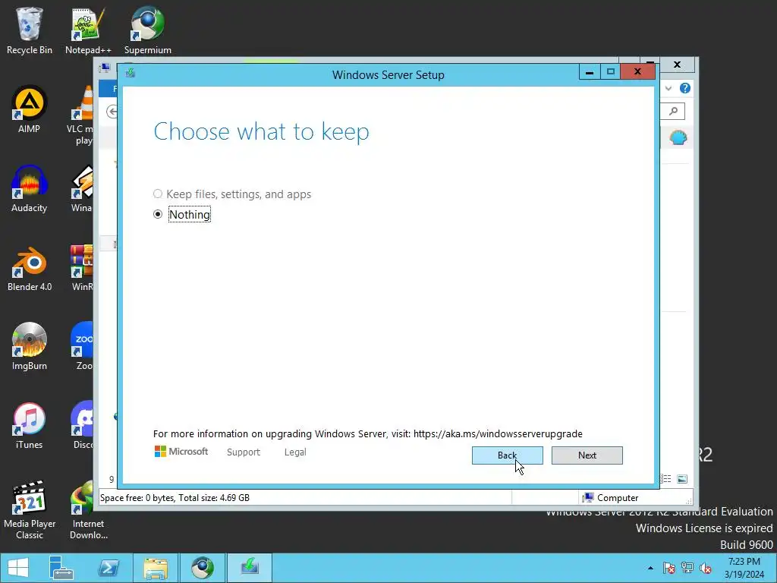
Task: Click the Action Center flag tray icon
Action: (x=668, y=568)
